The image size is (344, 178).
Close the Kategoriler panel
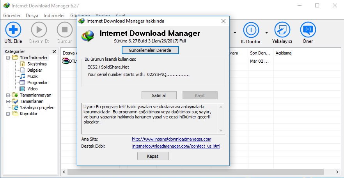pos(54,52)
